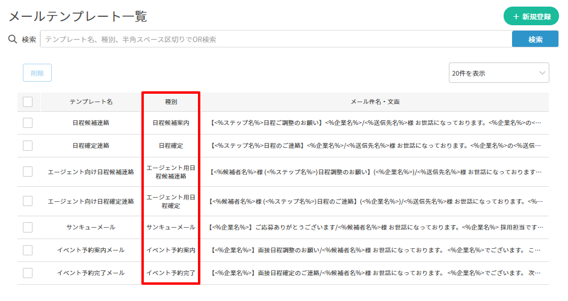Viewport: 568px width, 301px height.
Task: Tick the サンキューメール row checkbox
Action: click(28, 227)
